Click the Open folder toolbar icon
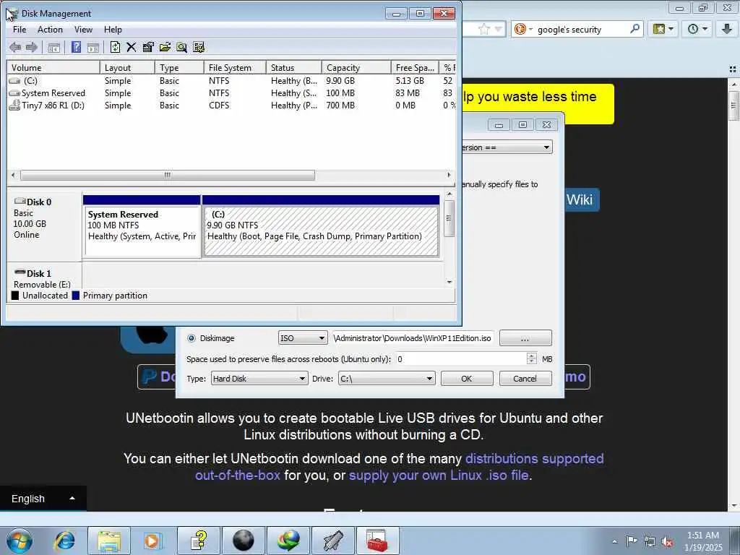This screenshot has width=740, height=555. 165,47
